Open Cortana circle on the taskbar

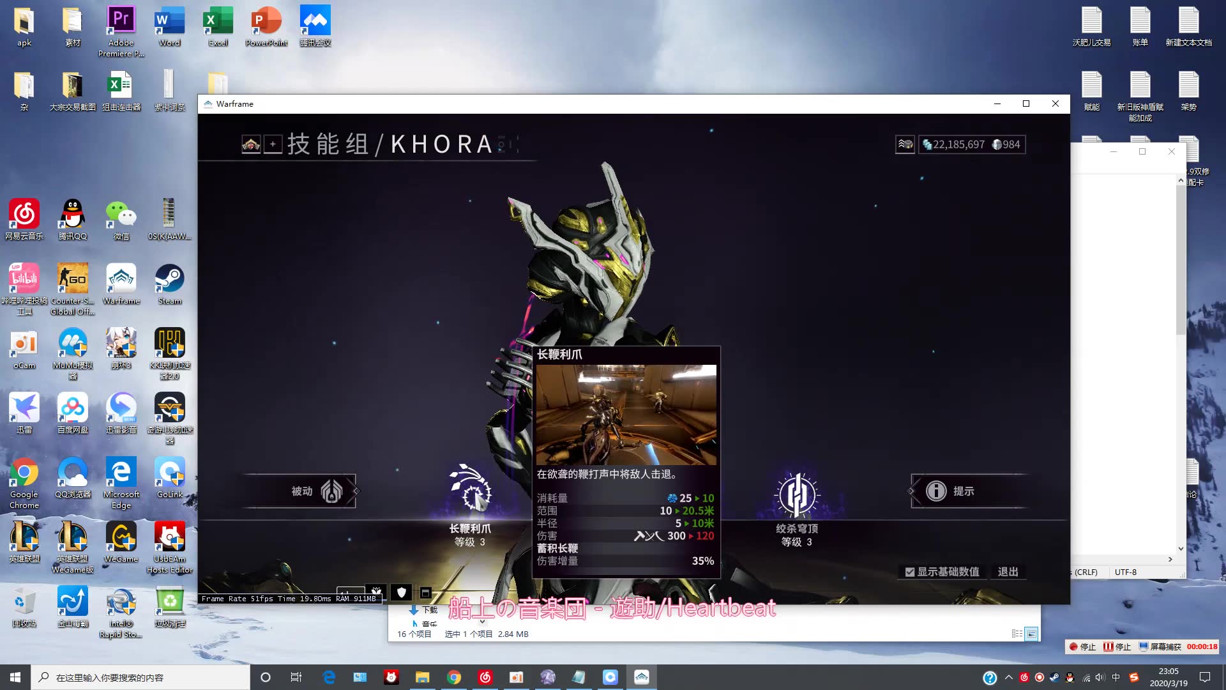[266, 677]
